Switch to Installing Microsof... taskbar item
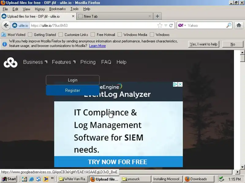The image size is (245, 183). pyautogui.click(x=168, y=179)
